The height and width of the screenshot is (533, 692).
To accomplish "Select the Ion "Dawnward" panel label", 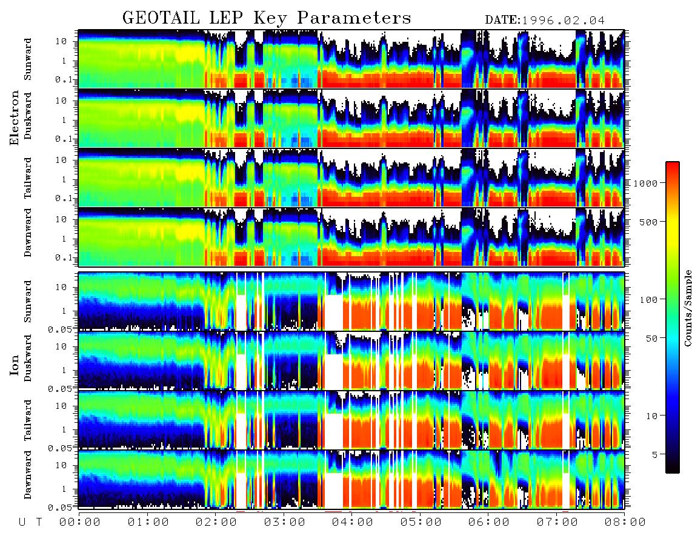I will click(x=27, y=474).
